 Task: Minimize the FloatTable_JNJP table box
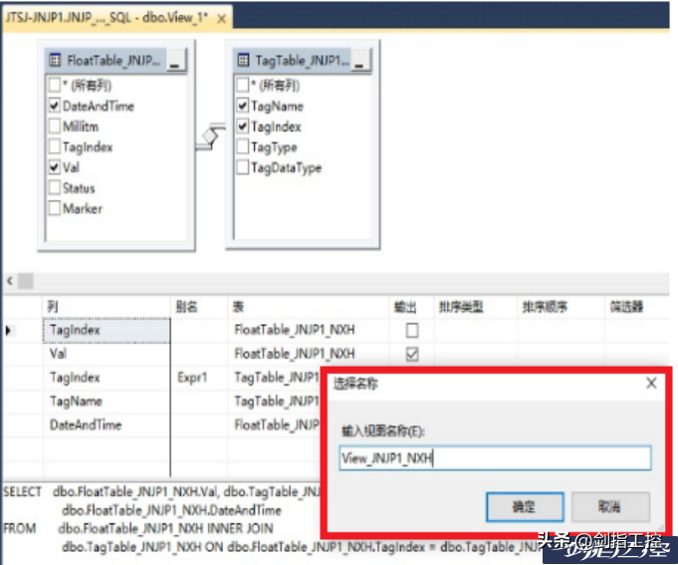point(176,61)
